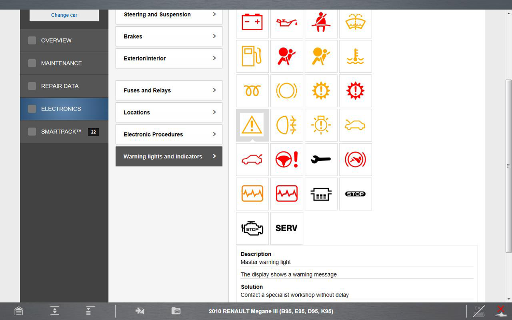Switch to the ELECTRONICS sidebar section
The height and width of the screenshot is (320, 512).
point(61,109)
